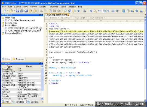Screen dimensions: 147x107
Task: Click the Open file folder icon
Action: (11, 11)
